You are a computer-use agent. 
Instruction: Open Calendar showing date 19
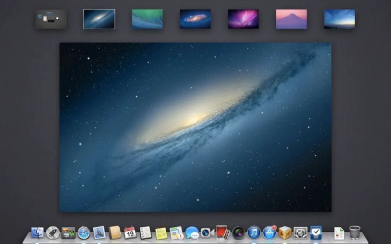tap(130, 233)
